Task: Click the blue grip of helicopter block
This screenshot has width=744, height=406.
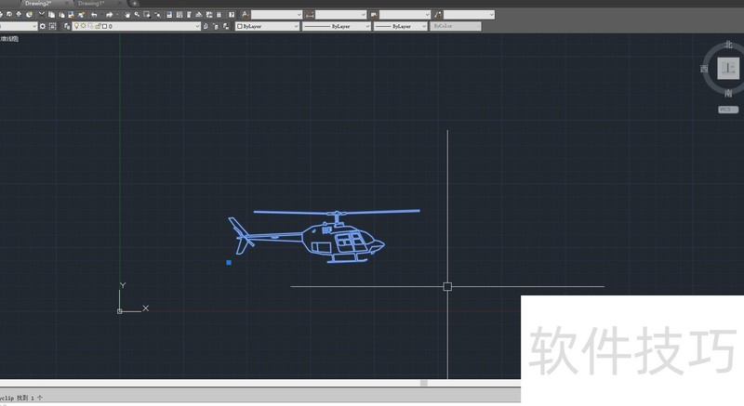Action: pos(229,262)
